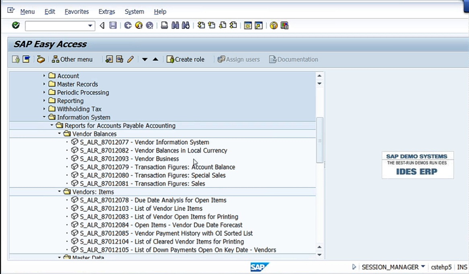Click the window menu icon left of Menu
This screenshot has height=274, width=469.
(x=11, y=11)
